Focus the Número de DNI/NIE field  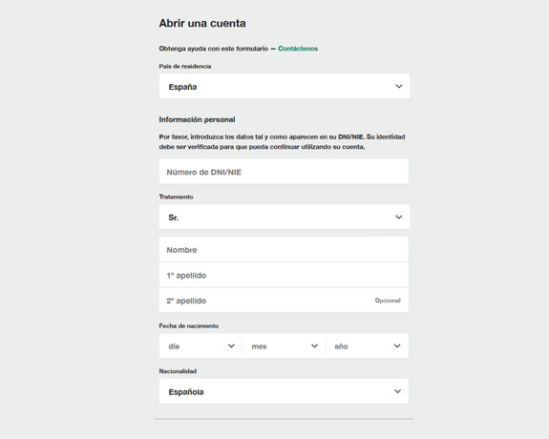coord(284,172)
